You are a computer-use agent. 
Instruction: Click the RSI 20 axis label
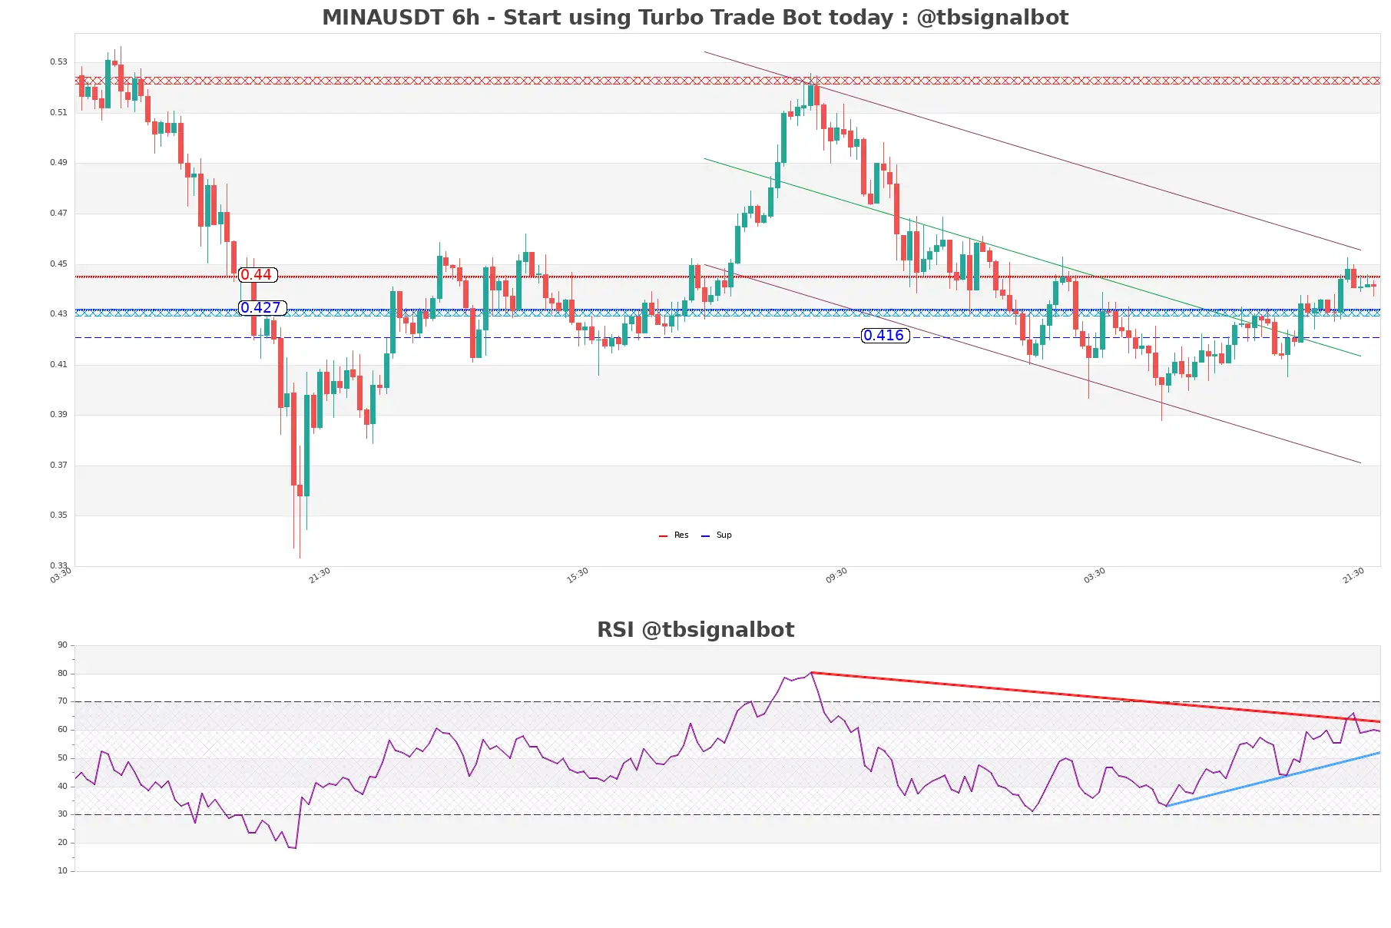pos(62,843)
